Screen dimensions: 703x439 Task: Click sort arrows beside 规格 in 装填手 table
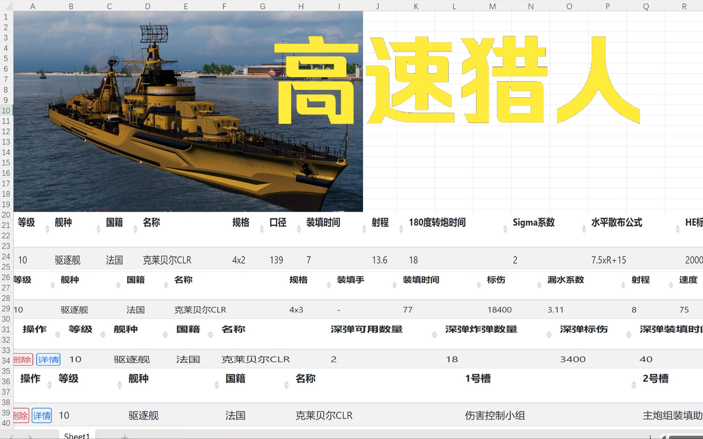(328, 285)
